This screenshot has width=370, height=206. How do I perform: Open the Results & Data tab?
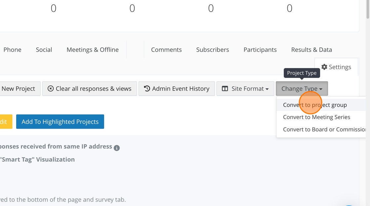(312, 50)
